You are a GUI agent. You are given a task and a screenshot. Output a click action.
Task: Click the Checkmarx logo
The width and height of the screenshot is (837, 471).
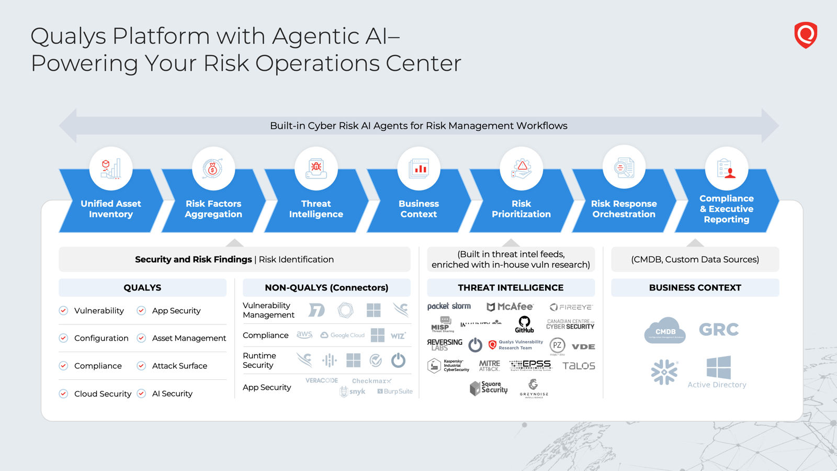(372, 381)
